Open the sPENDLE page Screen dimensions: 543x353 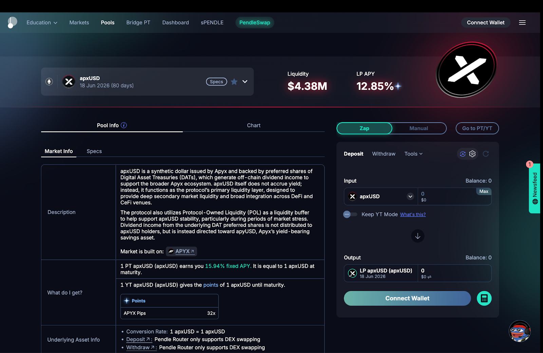tap(212, 23)
